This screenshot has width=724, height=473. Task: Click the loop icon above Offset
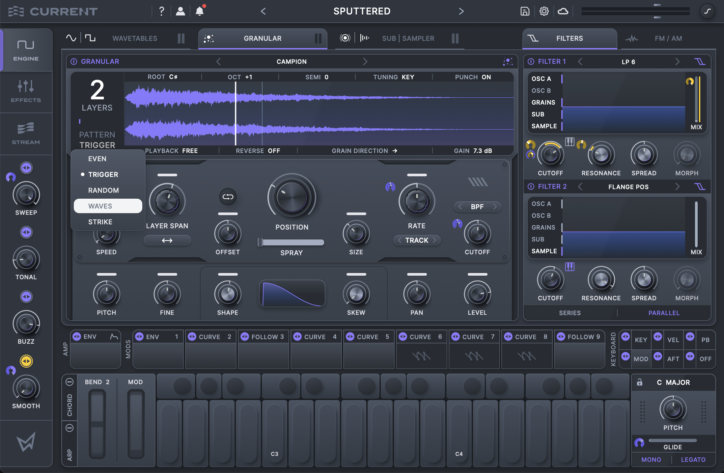(228, 197)
